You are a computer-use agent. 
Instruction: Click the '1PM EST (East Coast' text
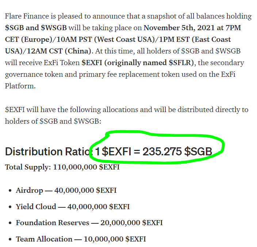click(195, 40)
